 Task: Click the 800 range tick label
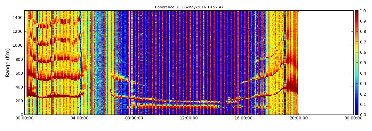20,59
